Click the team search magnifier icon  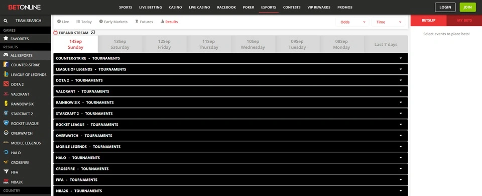click(6, 21)
